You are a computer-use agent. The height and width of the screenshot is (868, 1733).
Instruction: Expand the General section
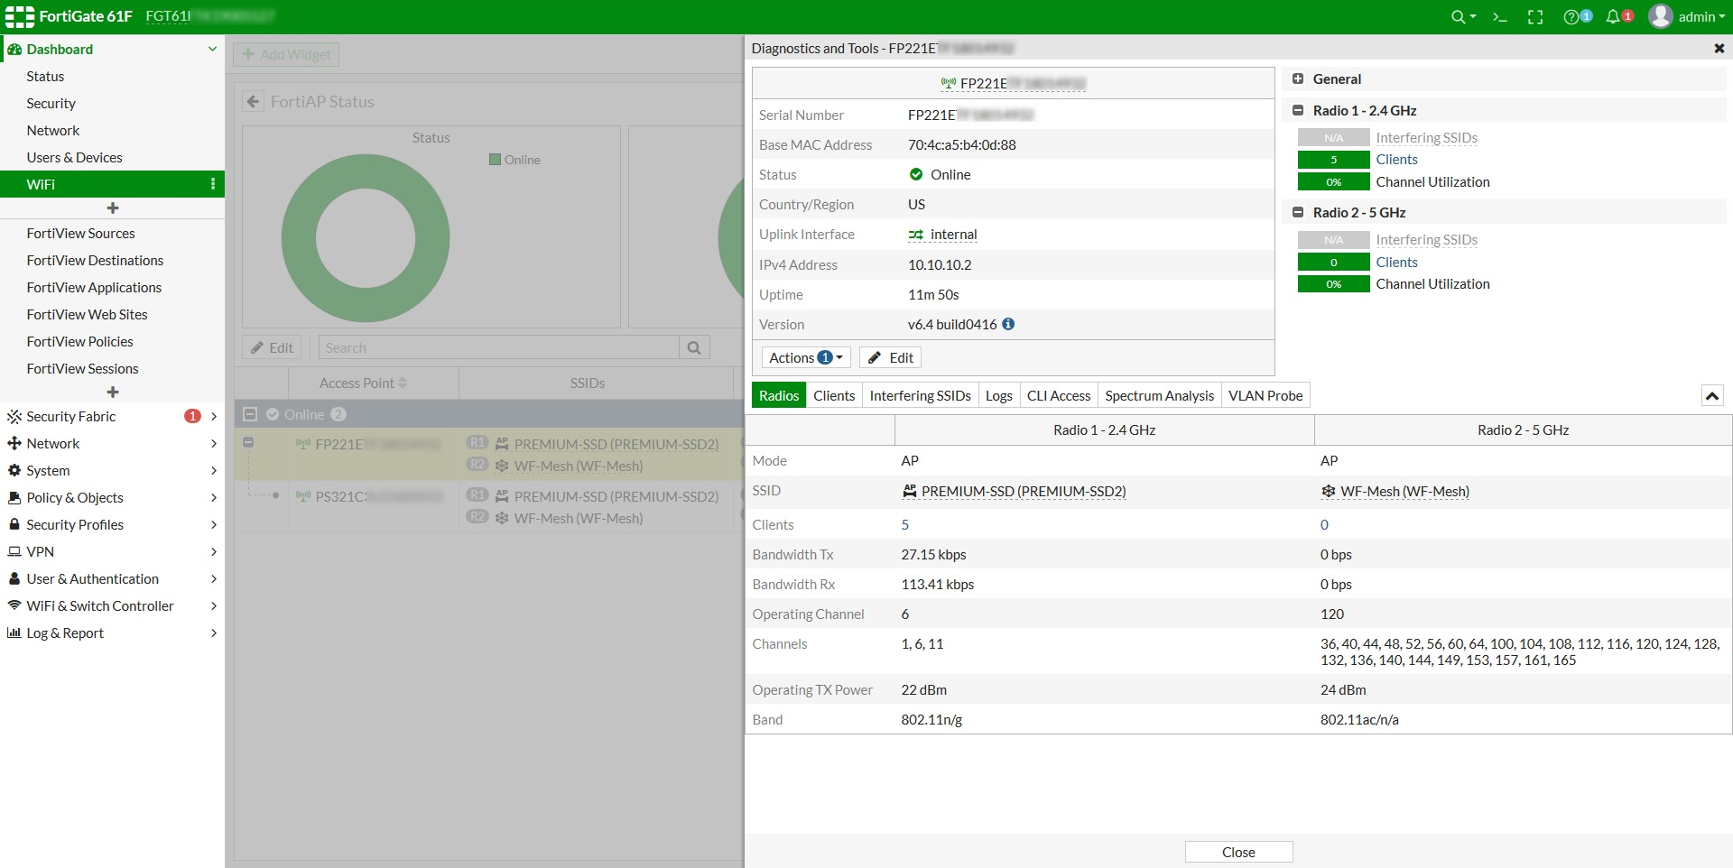click(1300, 78)
